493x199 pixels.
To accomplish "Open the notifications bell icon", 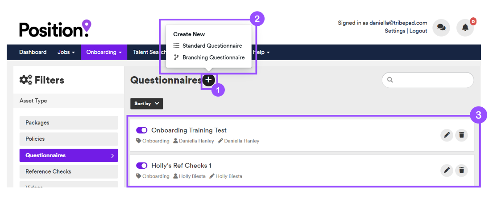I will 465,28.
